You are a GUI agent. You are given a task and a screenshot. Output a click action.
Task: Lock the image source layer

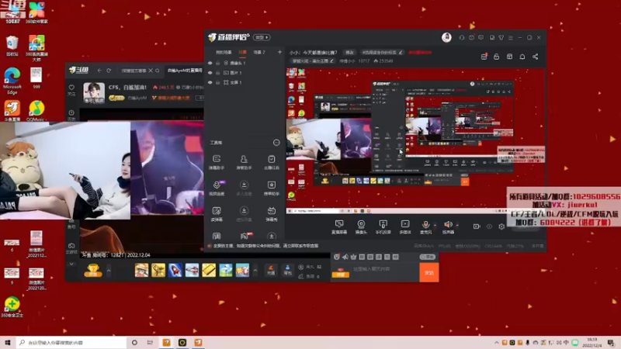point(218,73)
